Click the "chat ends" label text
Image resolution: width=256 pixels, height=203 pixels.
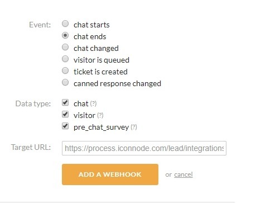point(90,36)
